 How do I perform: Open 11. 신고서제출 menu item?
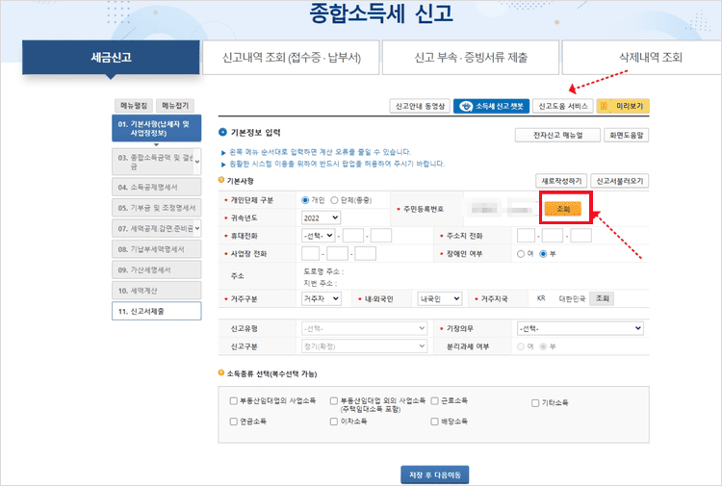pyautogui.click(x=157, y=311)
